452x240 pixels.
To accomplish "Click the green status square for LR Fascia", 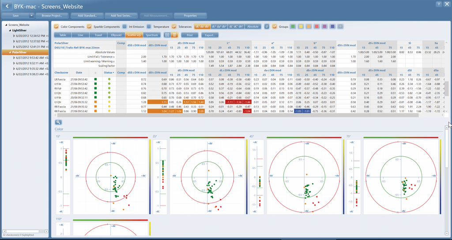I will [x=95, y=79].
